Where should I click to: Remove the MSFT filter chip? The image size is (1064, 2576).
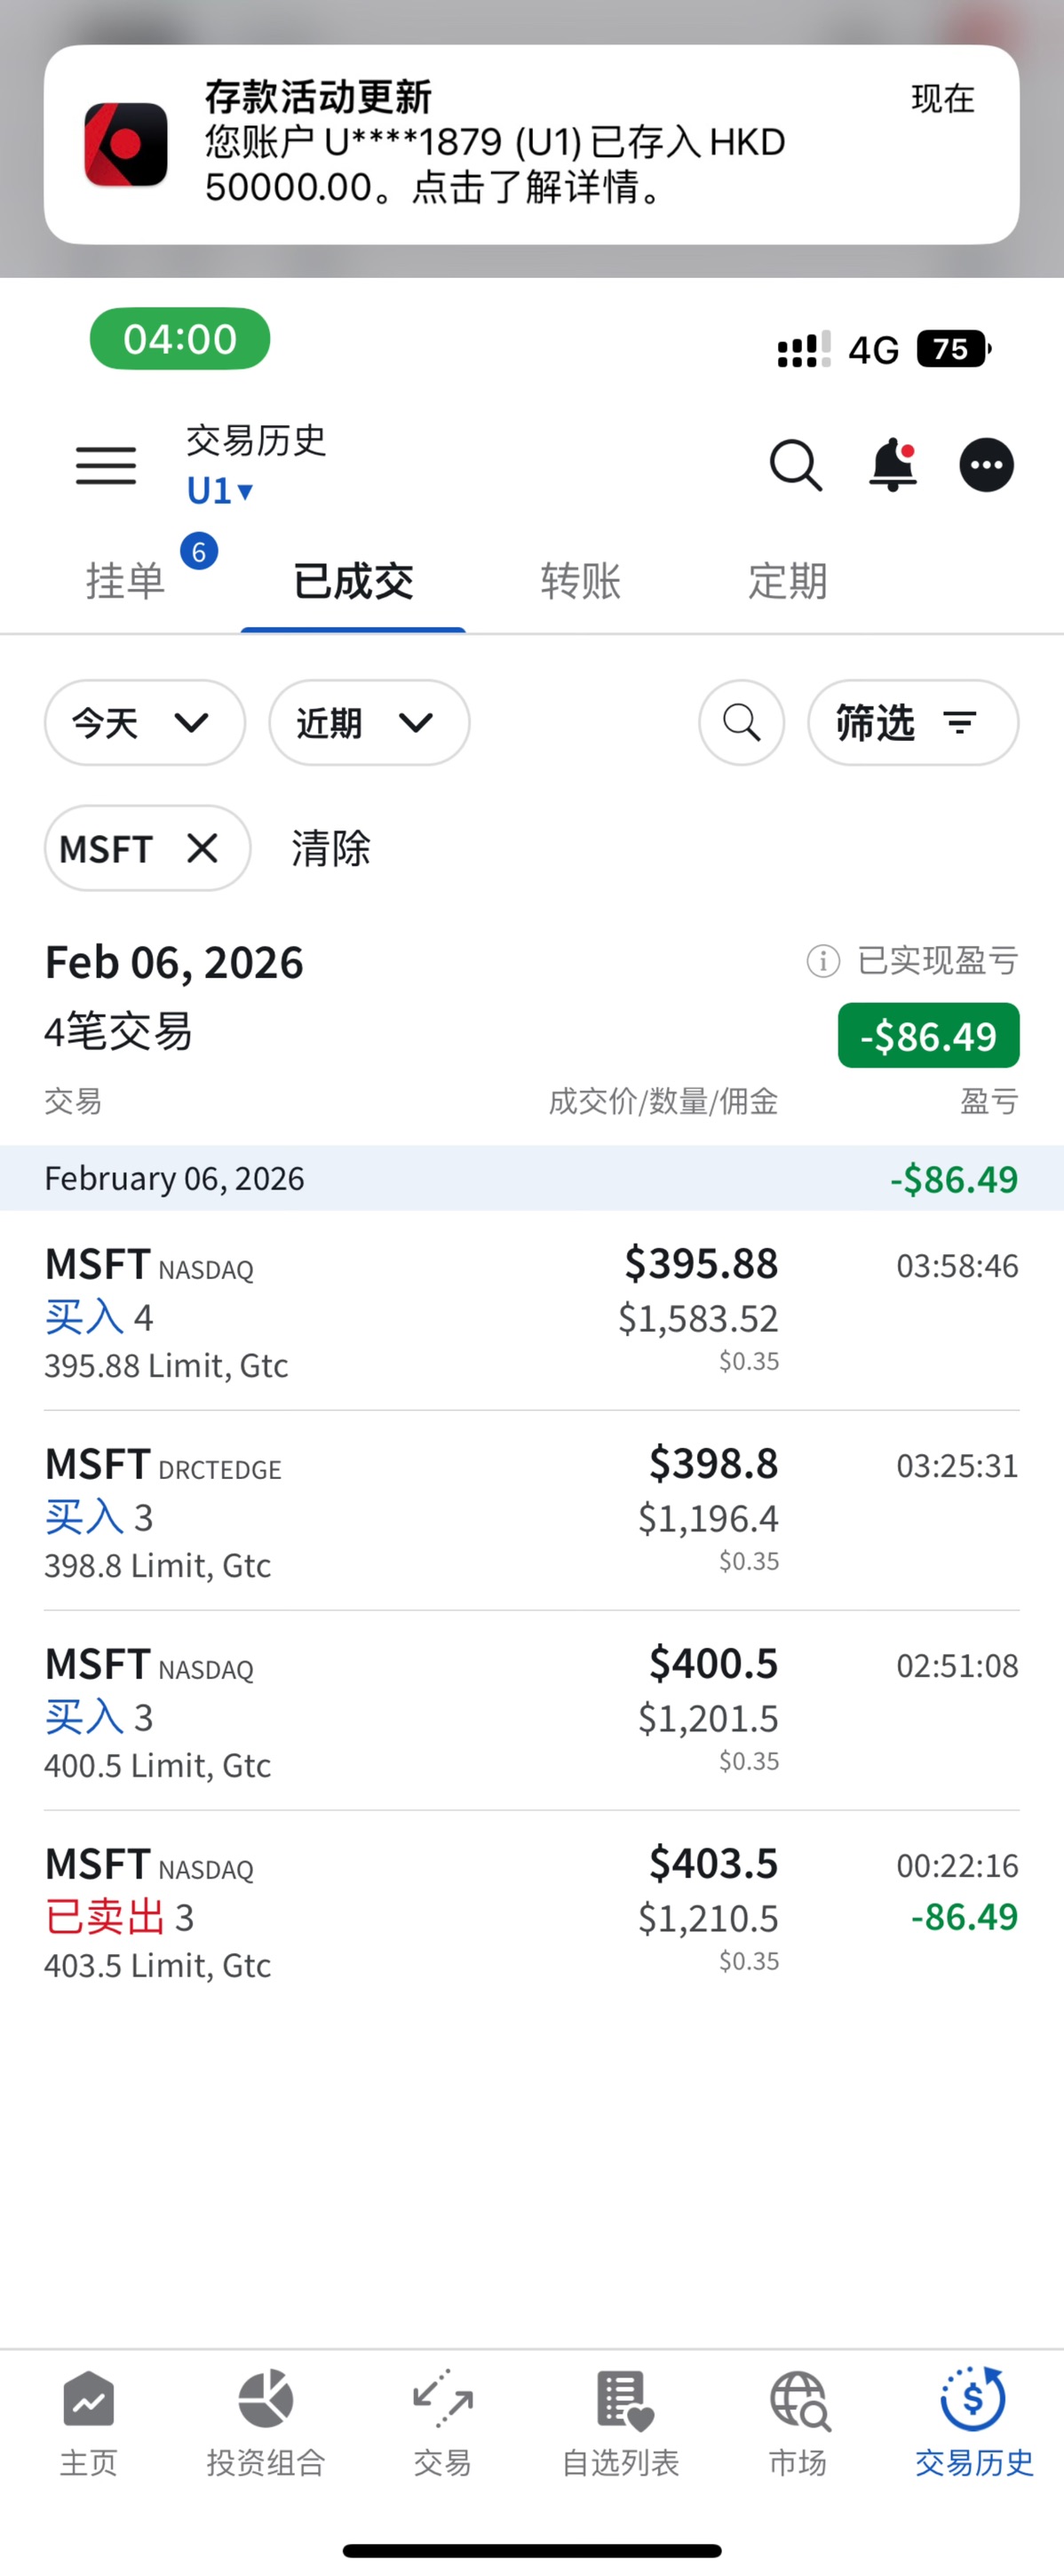point(202,848)
